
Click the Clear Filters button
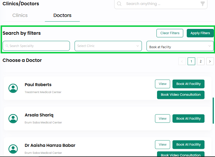[170, 33]
